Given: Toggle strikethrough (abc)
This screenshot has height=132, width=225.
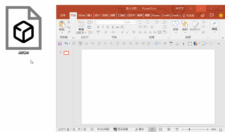Looking at the screenshot, I should (117, 27).
